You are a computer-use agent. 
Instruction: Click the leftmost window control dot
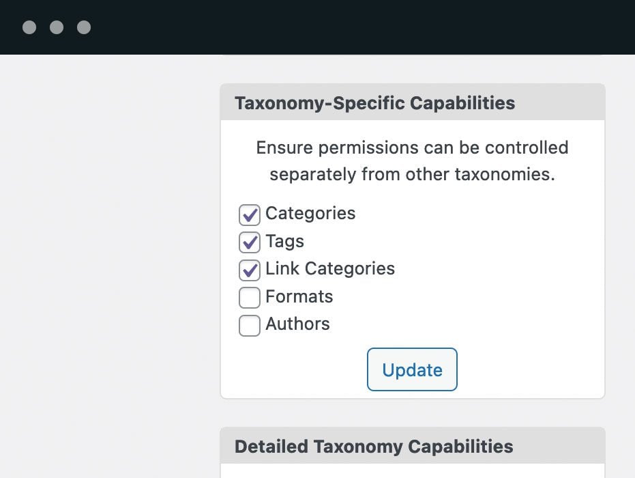(x=29, y=27)
